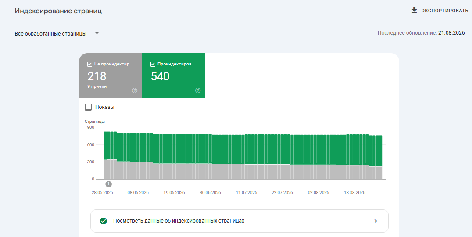Click the 19.06.2026 axis date label

(x=174, y=193)
